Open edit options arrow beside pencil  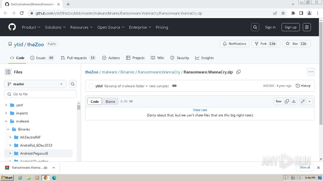point(309,101)
